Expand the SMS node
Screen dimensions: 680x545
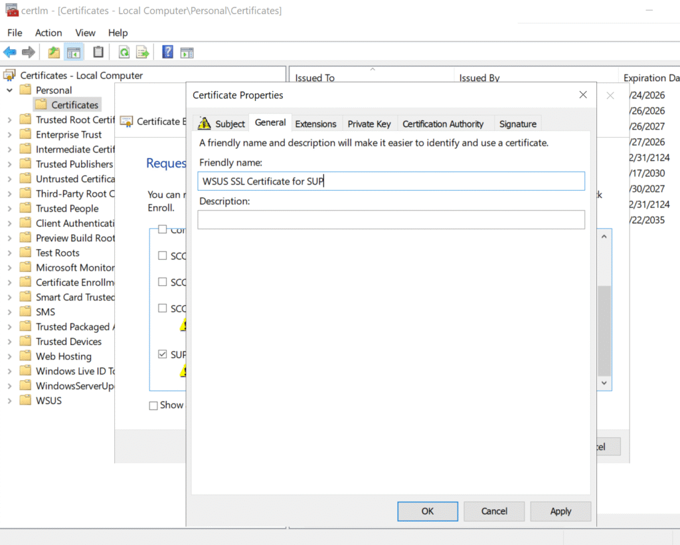point(9,312)
